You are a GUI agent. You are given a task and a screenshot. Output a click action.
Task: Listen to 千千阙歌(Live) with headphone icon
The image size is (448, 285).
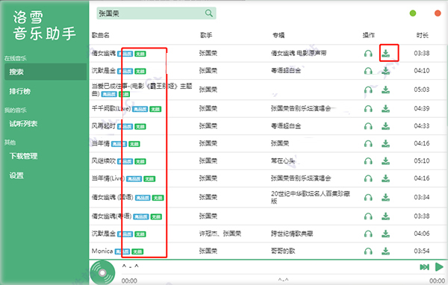[x=368, y=109]
